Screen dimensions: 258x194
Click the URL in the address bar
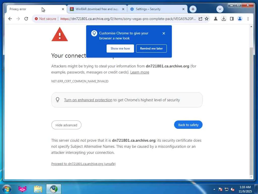(128, 19)
